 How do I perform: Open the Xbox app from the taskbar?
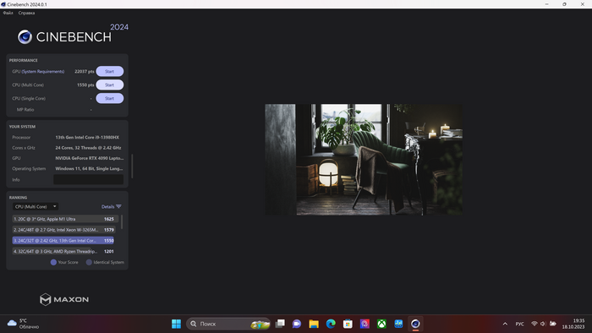point(381,324)
